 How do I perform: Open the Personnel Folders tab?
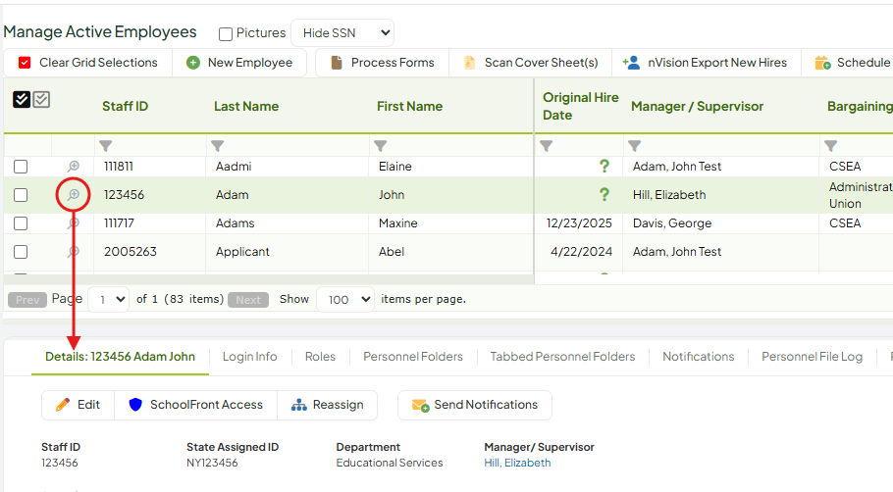413,357
